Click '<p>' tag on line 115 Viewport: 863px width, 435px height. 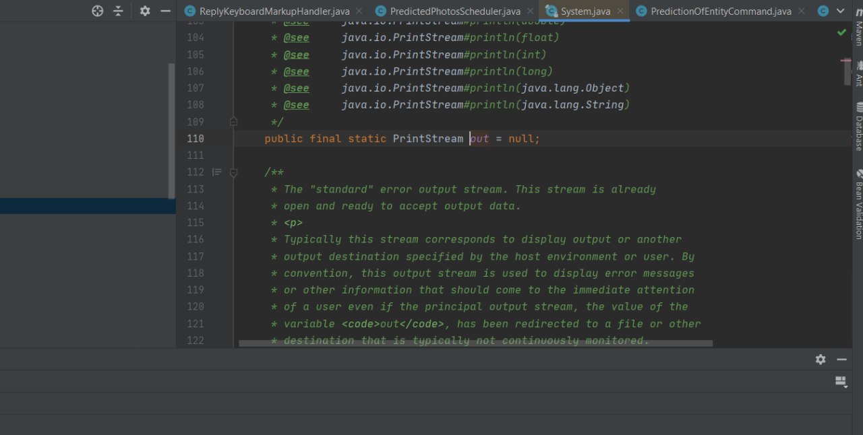293,223
